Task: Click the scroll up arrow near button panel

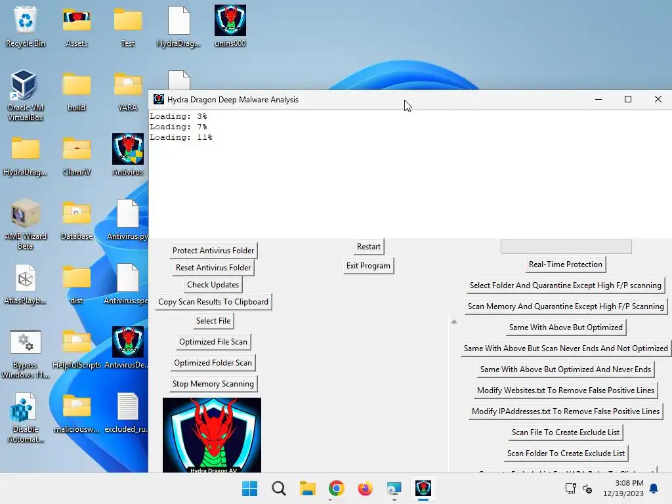Action: coord(454,322)
